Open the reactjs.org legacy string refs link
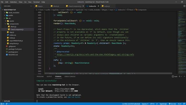This screenshot has width=186, height=105. click(95, 55)
